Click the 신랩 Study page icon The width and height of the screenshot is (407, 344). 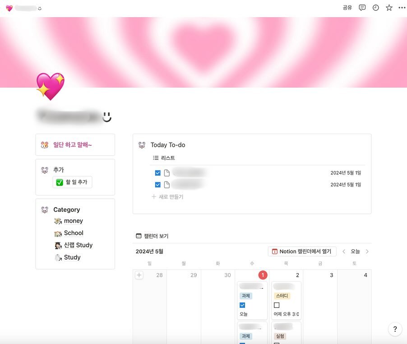pyautogui.click(x=58, y=245)
